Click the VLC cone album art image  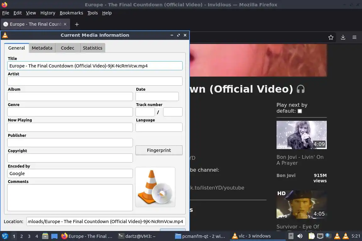click(x=155, y=187)
